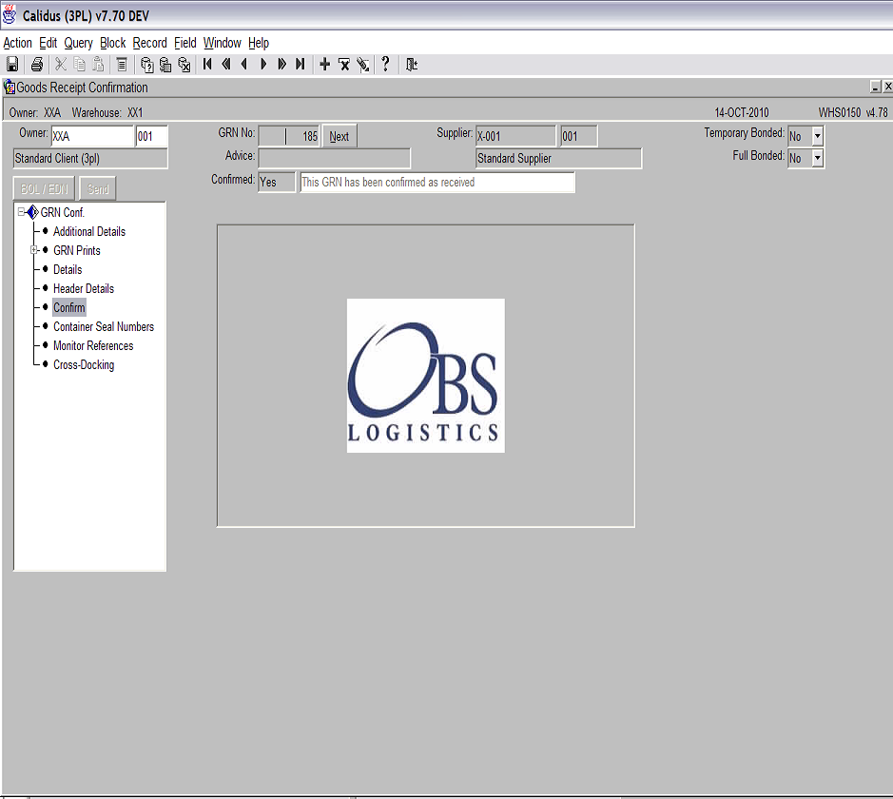
Task: Click the Supplier field X-001
Action: tap(516, 136)
